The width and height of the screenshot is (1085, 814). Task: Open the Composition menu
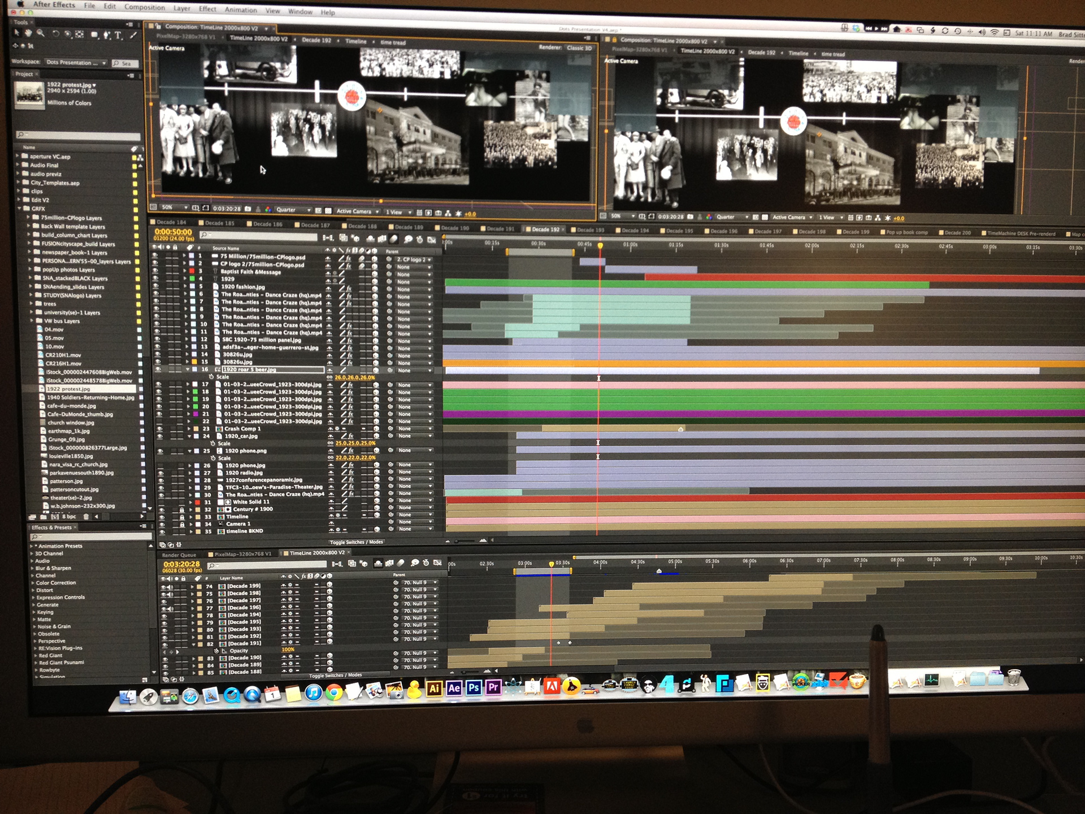coord(145,7)
